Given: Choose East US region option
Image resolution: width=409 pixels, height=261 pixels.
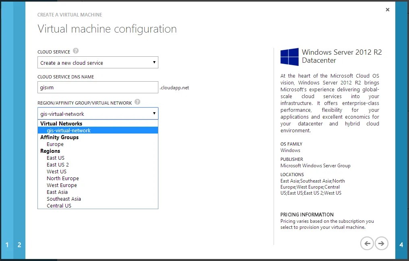Looking at the screenshot, I should pos(98,158).
